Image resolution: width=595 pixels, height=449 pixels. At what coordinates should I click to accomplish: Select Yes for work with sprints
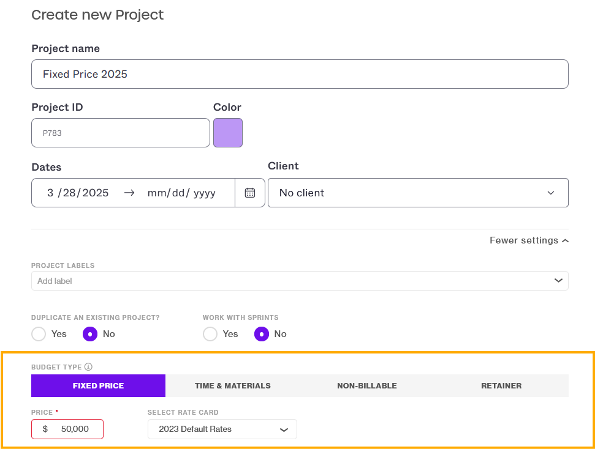pyautogui.click(x=210, y=334)
